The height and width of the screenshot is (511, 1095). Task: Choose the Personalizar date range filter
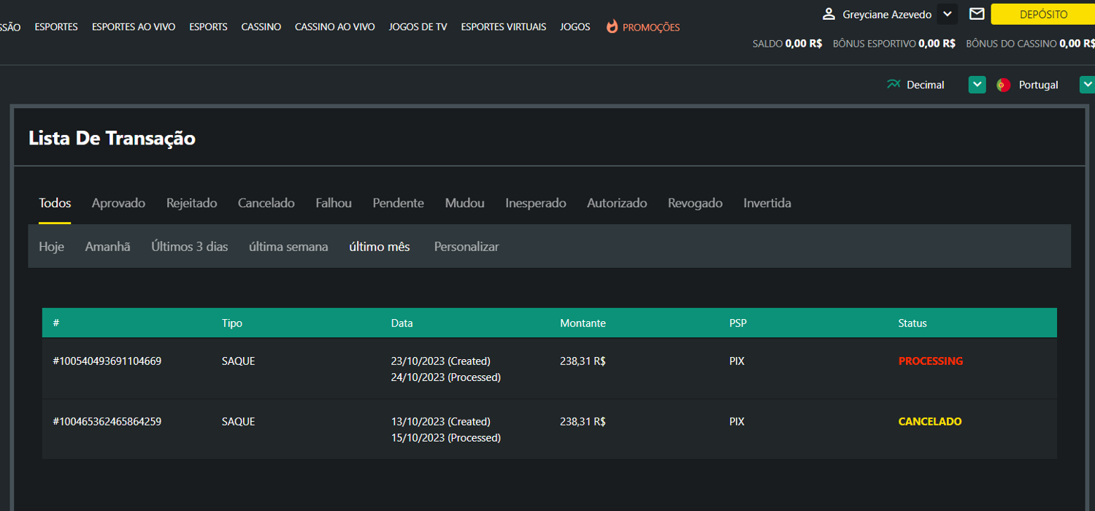pyautogui.click(x=466, y=247)
